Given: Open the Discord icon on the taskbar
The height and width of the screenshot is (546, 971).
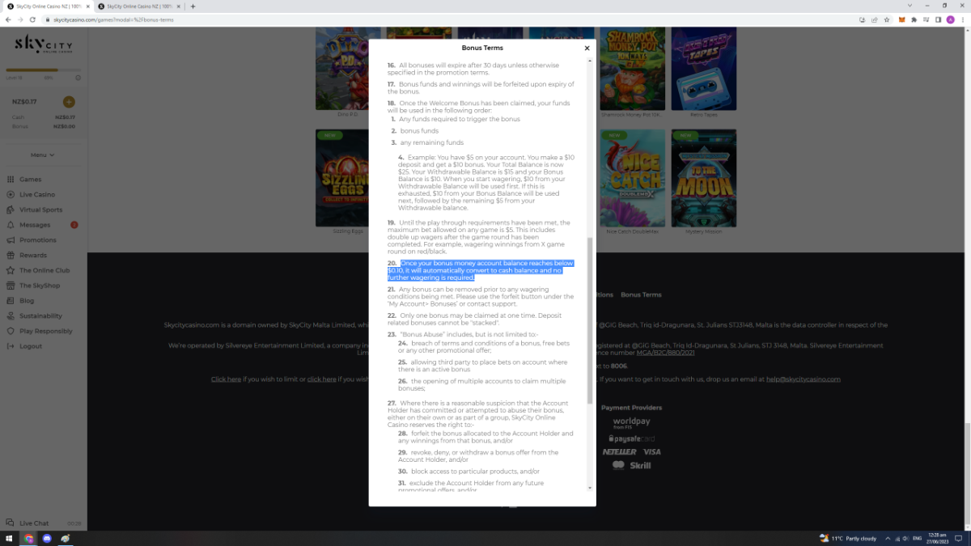Looking at the screenshot, I should pos(47,538).
